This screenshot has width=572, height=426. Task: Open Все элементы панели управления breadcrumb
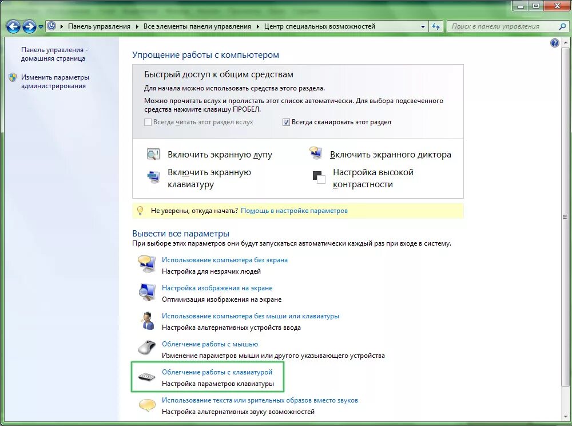coord(197,26)
